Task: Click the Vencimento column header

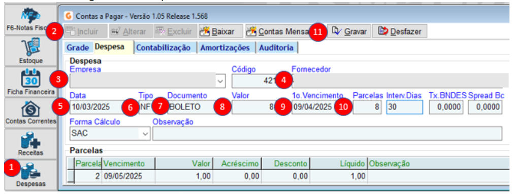Action: (129, 164)
